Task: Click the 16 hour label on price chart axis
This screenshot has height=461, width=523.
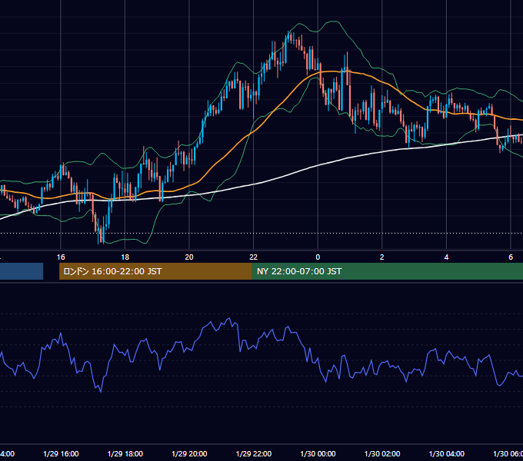Action: click(x=61, y=257)
